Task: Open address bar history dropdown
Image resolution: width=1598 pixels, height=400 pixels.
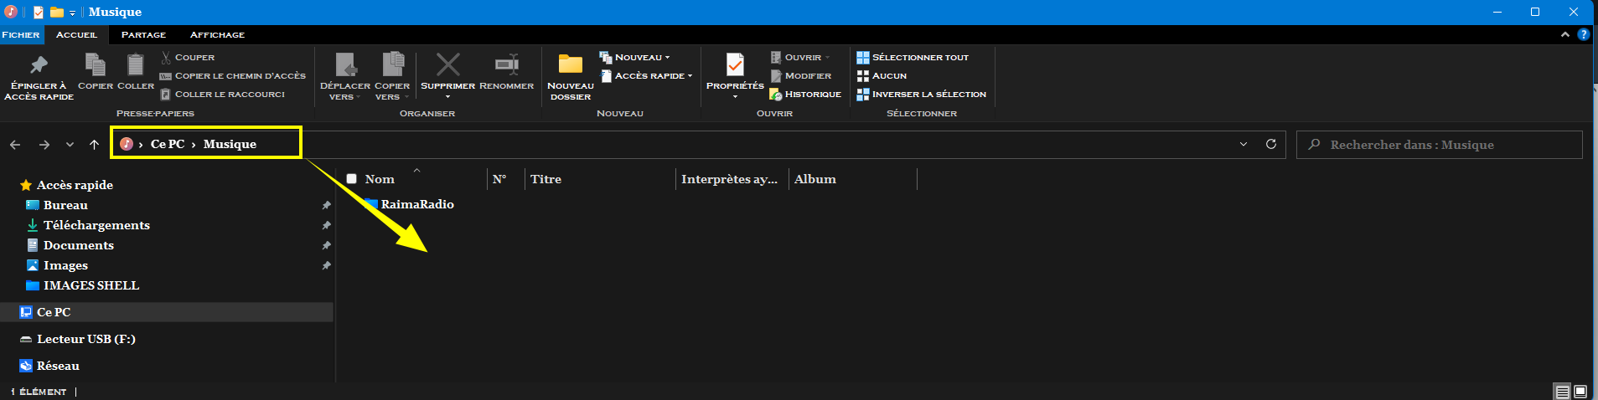Action: click(x=1244, y=145)
